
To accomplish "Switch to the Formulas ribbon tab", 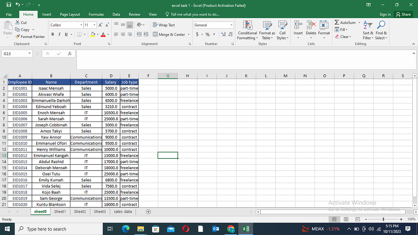I will 96,14.
